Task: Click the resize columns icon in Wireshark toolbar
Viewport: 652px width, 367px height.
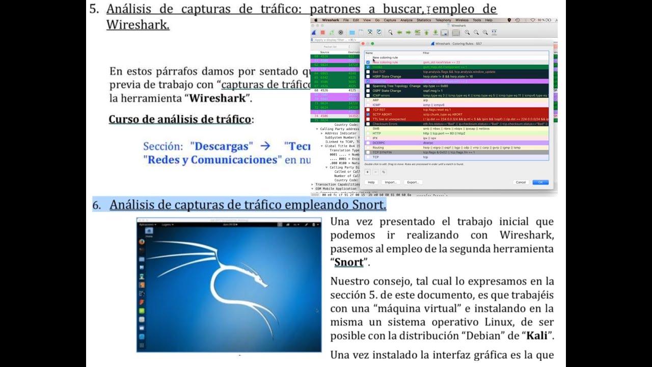Action: [x=494, y=33]
